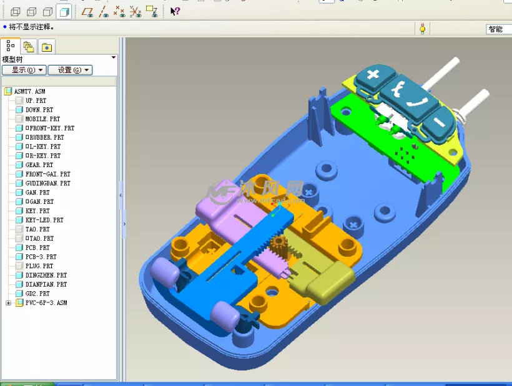Expand the PVC-6P-3.ASM subassembly node

tap(8, 303)
